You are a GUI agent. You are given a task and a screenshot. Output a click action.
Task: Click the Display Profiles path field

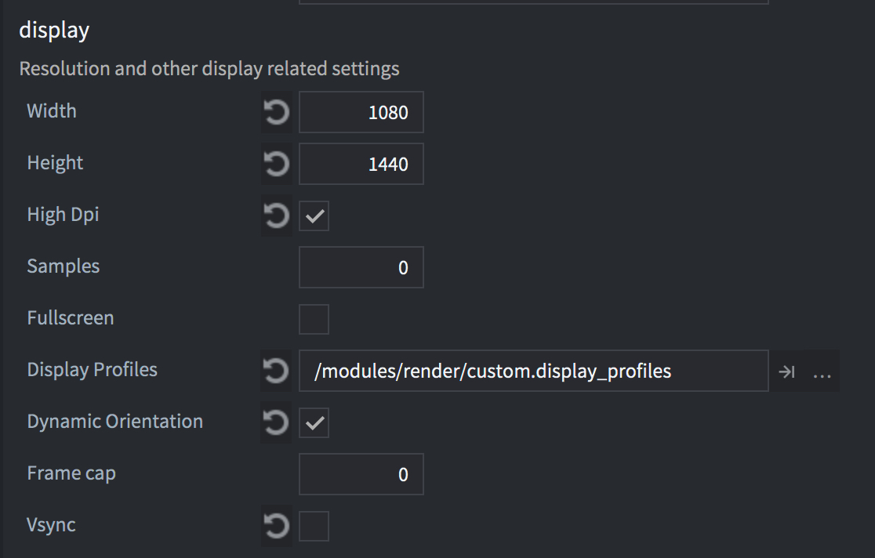533,371
